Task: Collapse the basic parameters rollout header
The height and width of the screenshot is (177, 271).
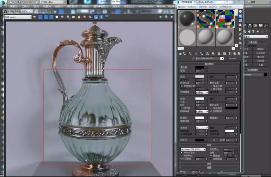Action: pyautogui.click(x=209, y=64)
